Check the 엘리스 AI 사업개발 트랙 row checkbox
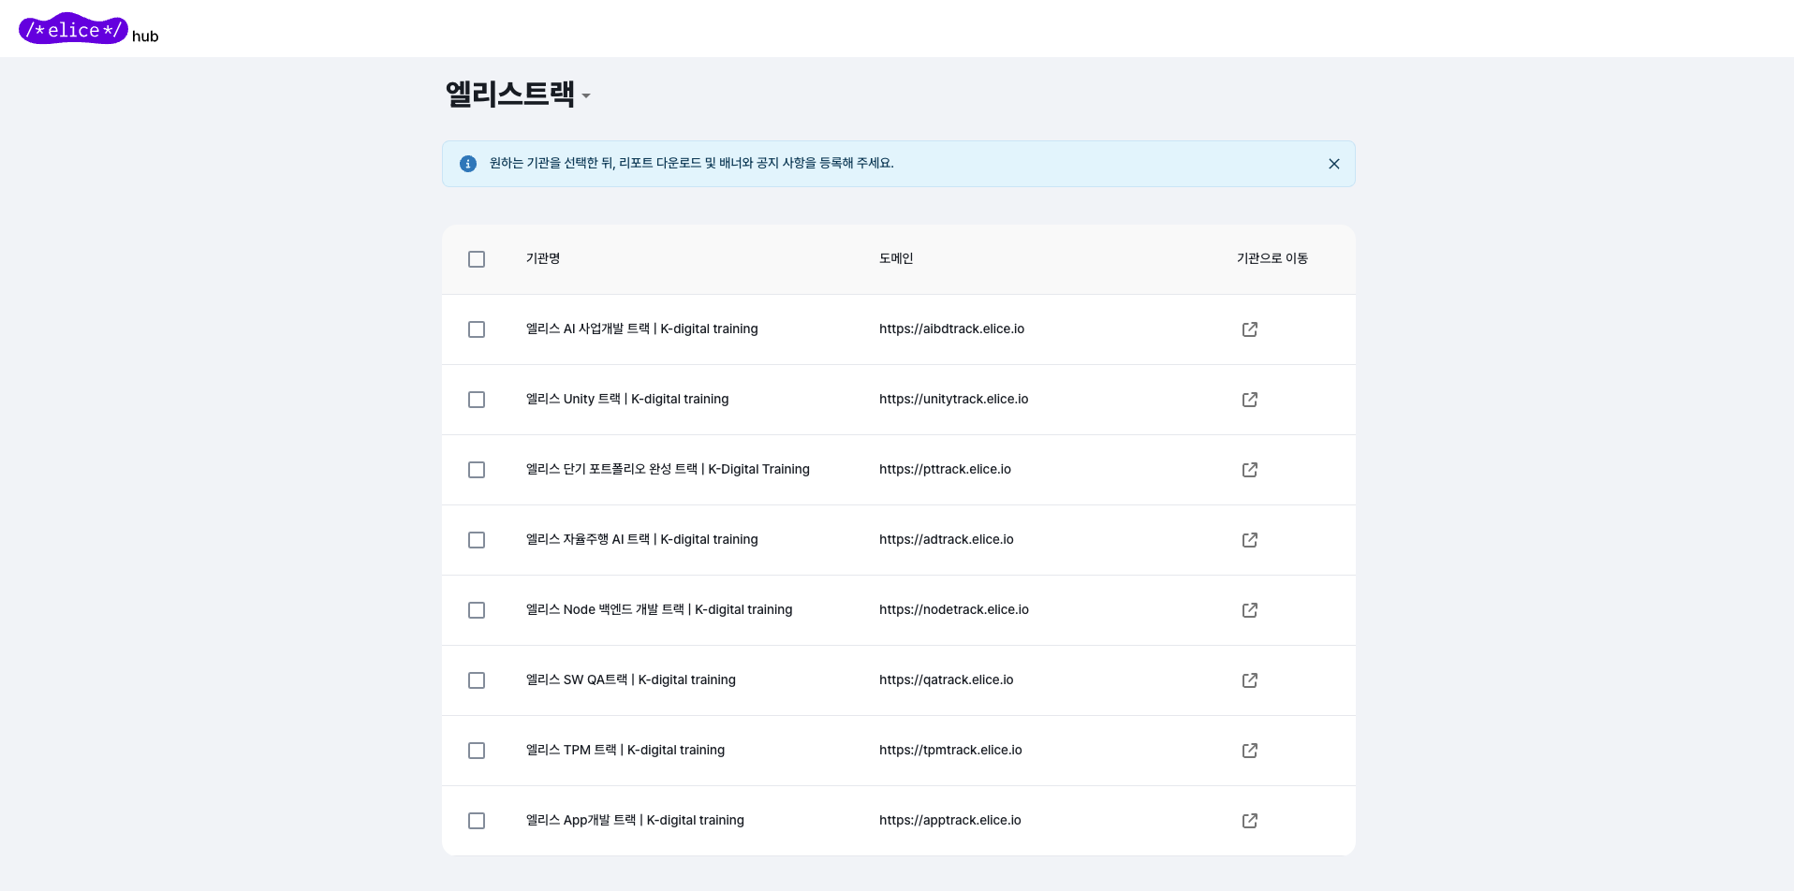This screenshot has width=1794, height=891. click(x=477, y=329)
